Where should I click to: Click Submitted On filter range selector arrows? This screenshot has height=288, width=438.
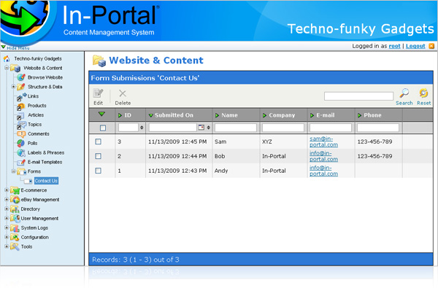click(x=208, y=128)
